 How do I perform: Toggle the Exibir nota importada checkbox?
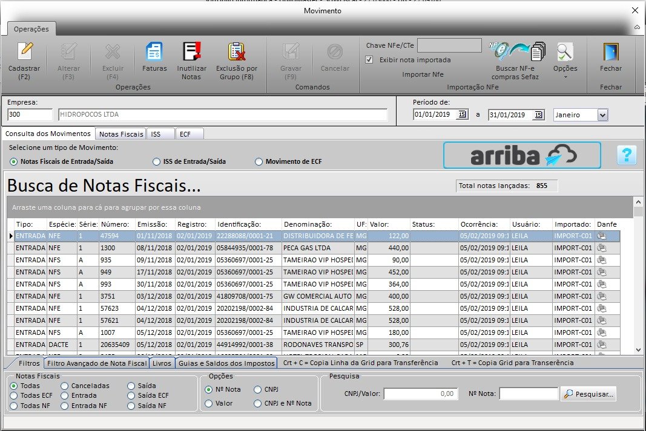coord(369,60)
